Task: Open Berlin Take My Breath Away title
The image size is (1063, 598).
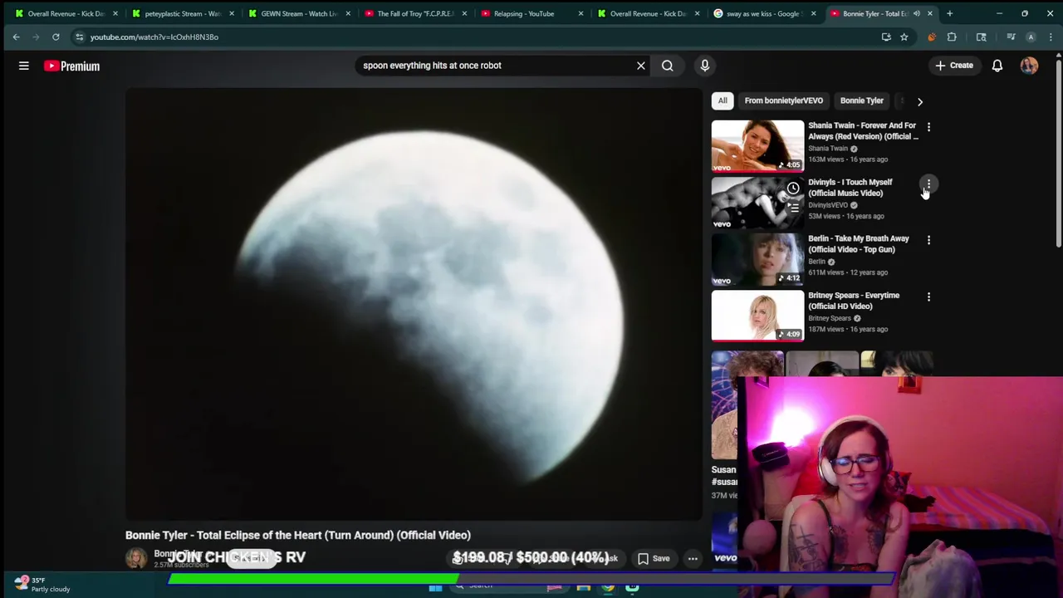Action: 858,244
